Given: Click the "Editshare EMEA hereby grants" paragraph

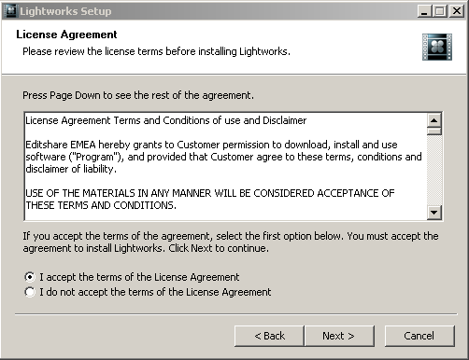Looking at the screenshot, I should [223, 157].
